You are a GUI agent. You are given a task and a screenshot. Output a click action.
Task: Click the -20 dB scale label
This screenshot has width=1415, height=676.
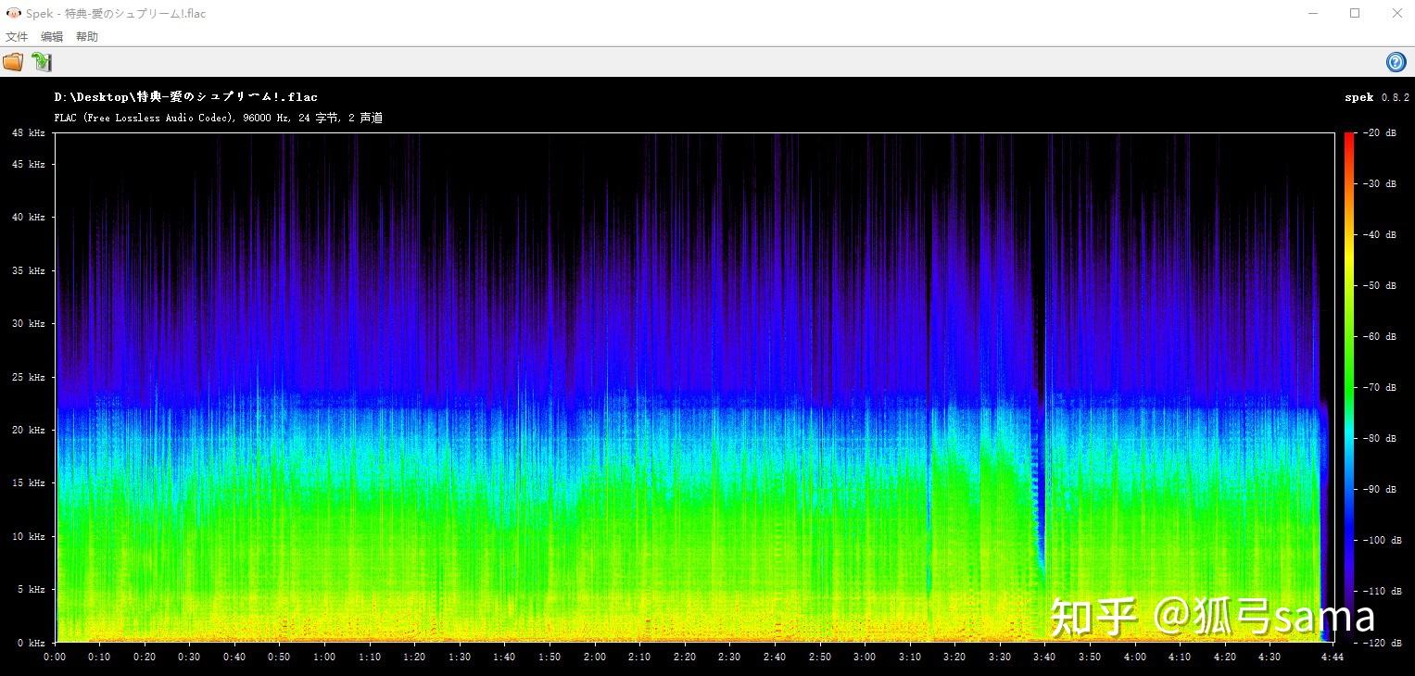1379,133
